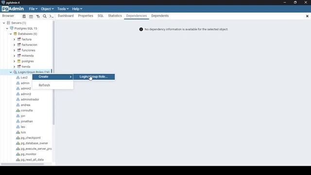Switch to the Dependents tab
Screen dimensions: 311x175
click(160, 16)
